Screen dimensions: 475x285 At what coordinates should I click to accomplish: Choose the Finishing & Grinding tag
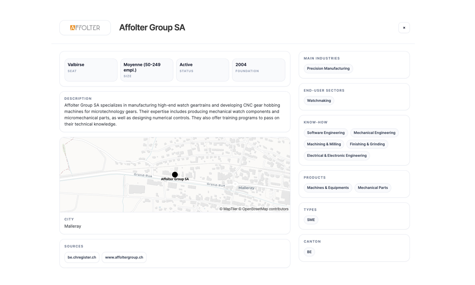(x=367, y=144)
